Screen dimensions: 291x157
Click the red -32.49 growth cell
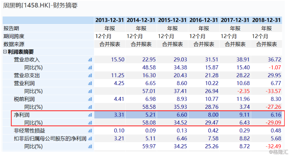coord(273,146)
